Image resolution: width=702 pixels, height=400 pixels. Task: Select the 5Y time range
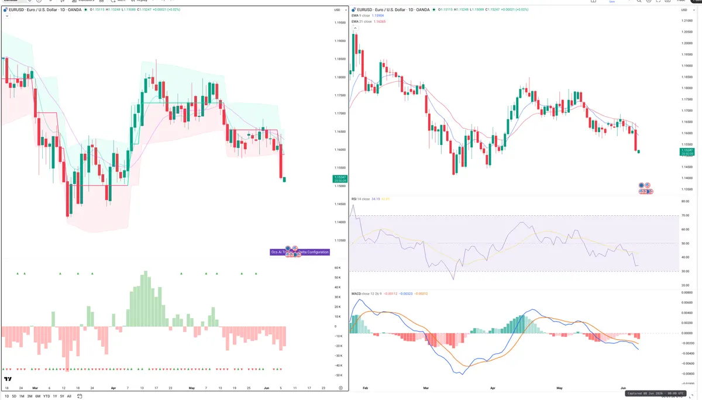click(61, 396)
